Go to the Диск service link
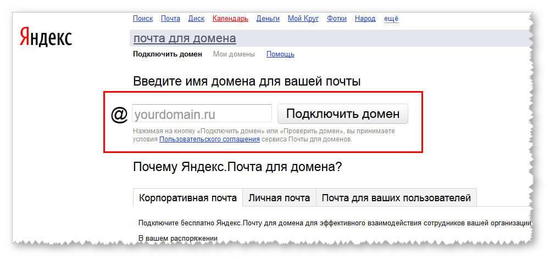Screen dimensions: 550x261 click(x=197, y=19)
